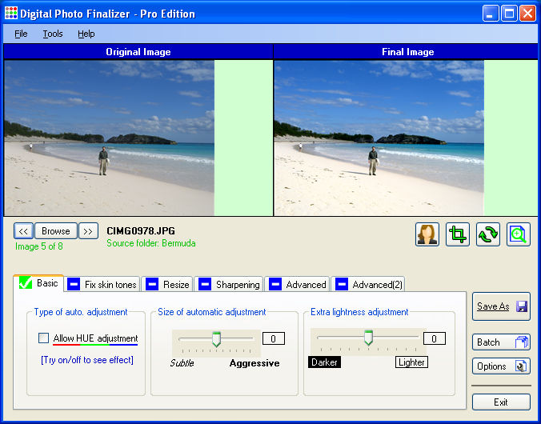
Task: Maximize the Digital Photo Finalizer window
Action: (x=509, y=14)
